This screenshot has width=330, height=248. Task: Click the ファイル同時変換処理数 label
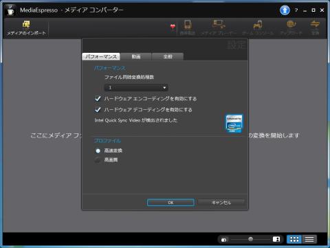129,77
